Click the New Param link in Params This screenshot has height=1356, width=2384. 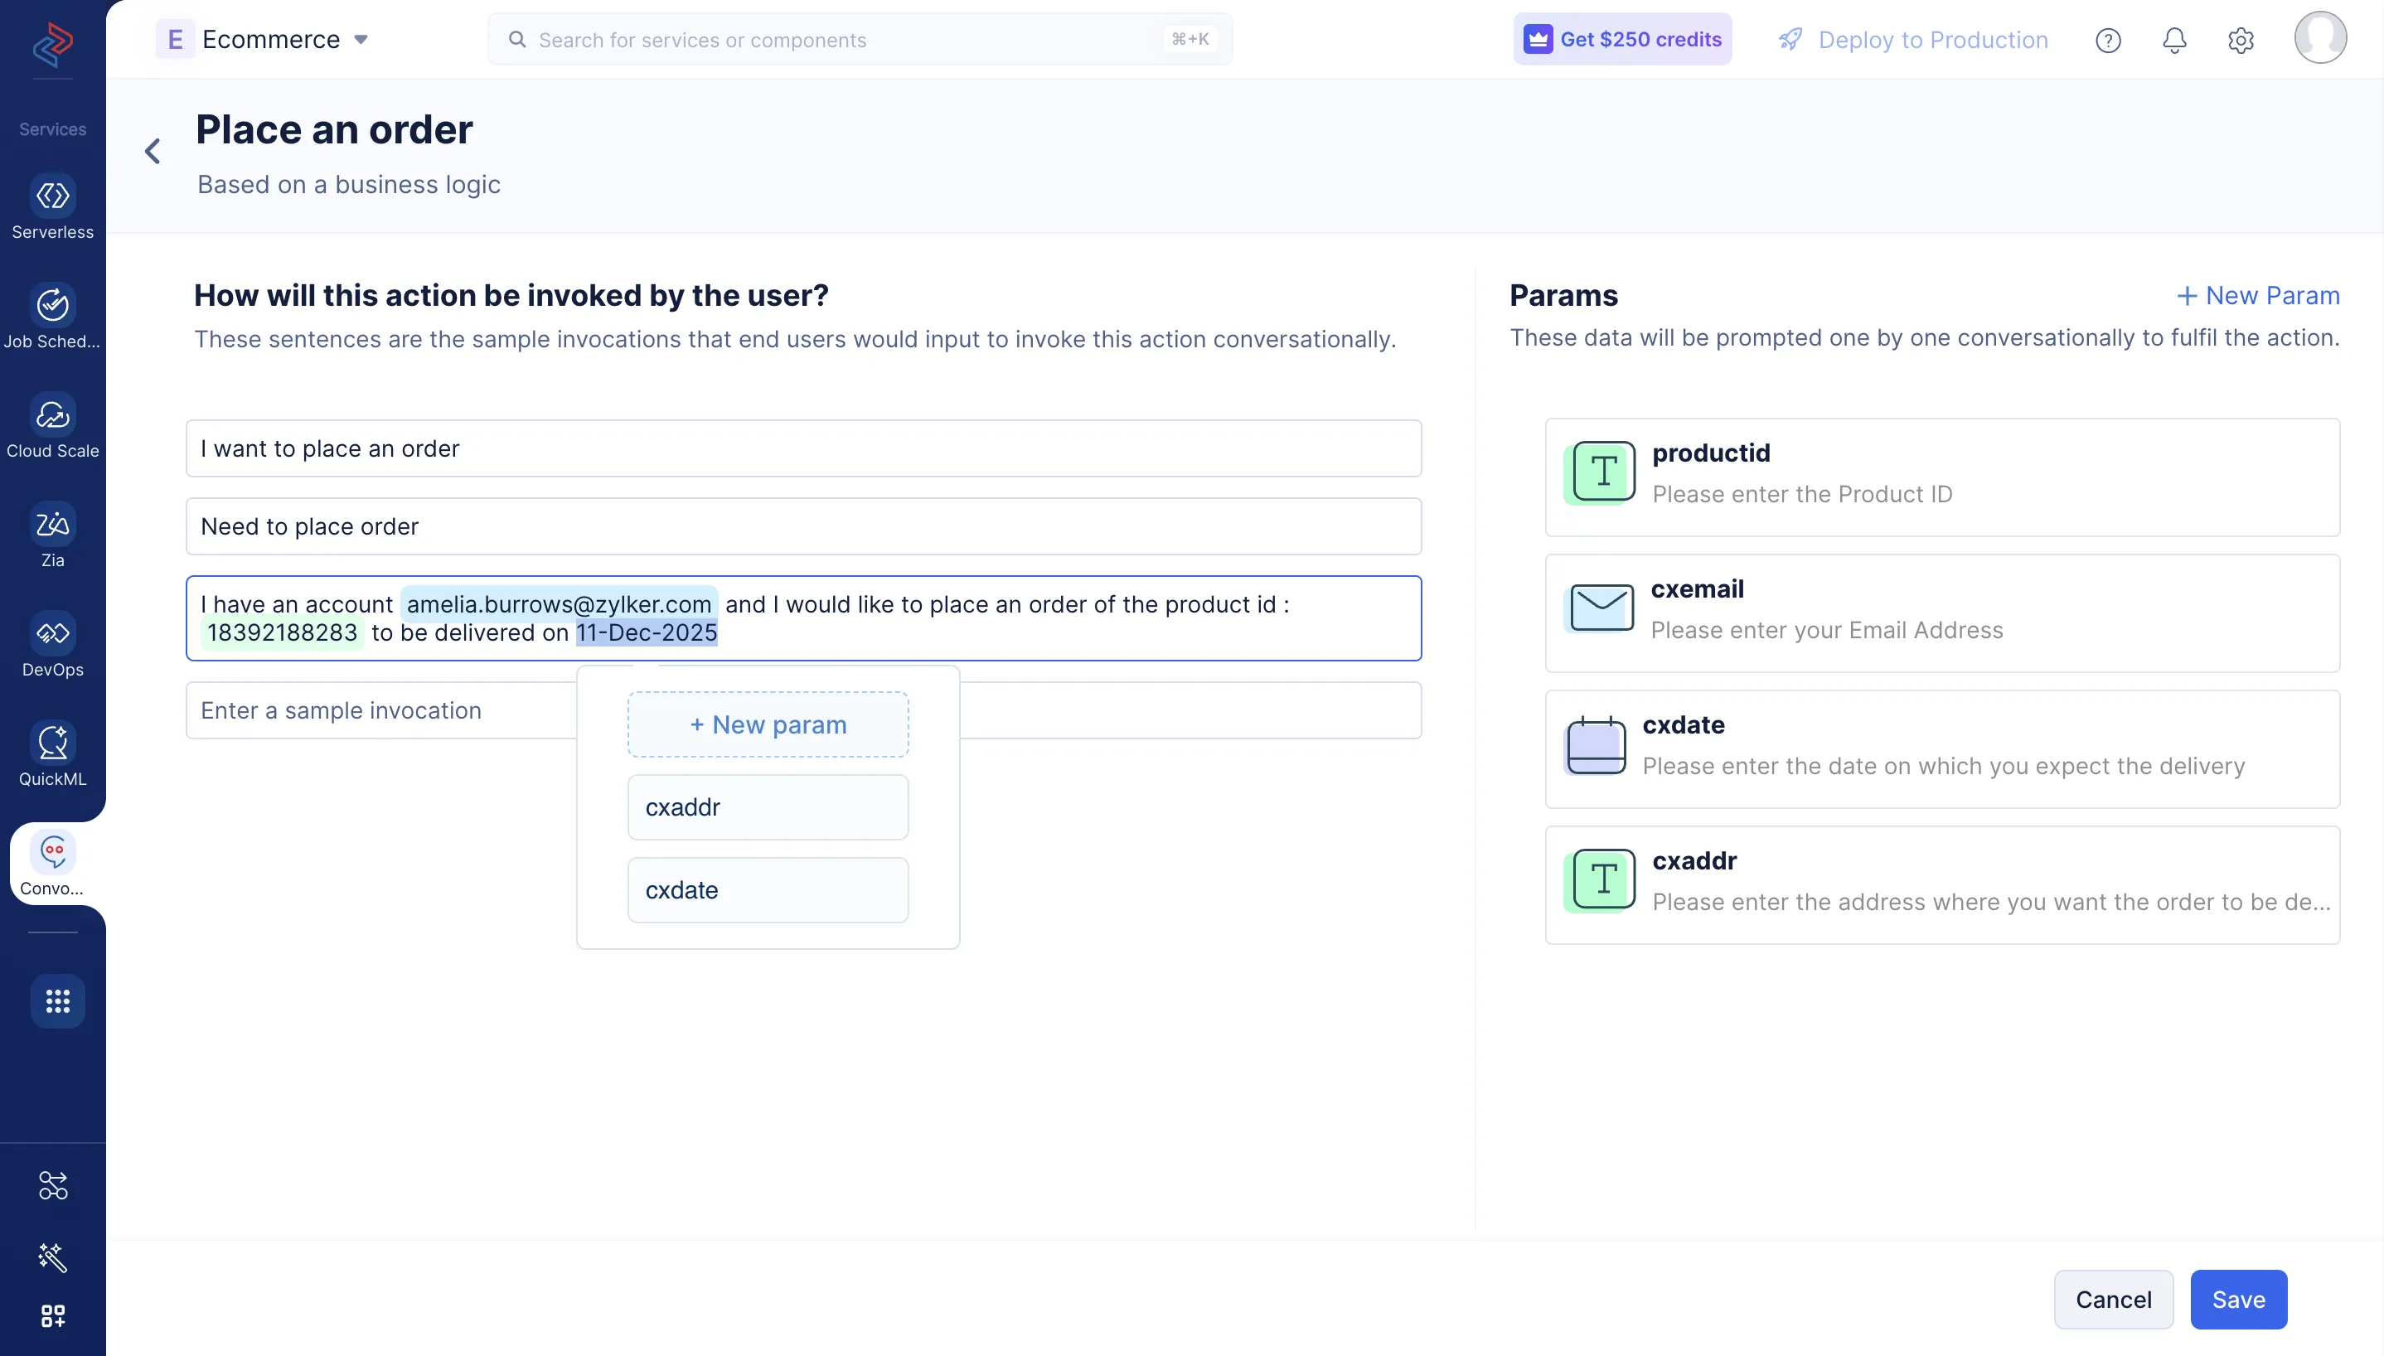(x=2257, y=295)
